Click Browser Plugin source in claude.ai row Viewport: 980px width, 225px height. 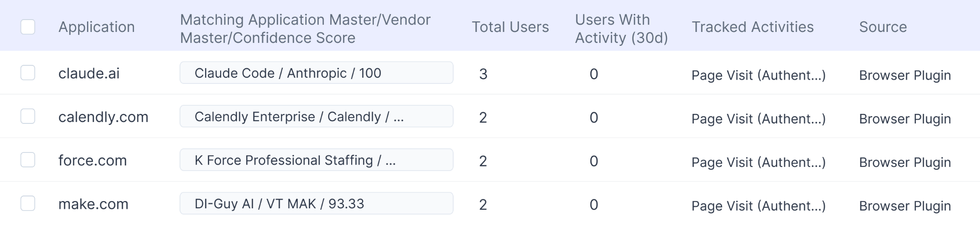(905, 75)
